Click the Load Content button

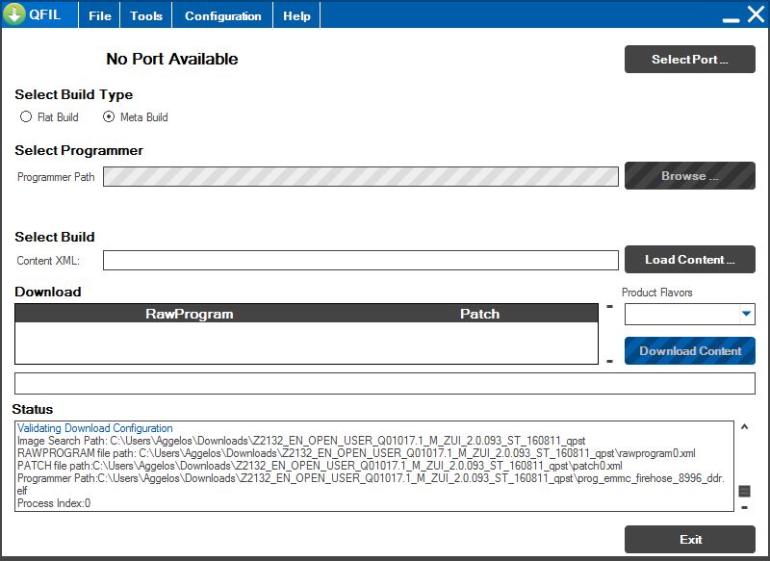pos(689,259)
